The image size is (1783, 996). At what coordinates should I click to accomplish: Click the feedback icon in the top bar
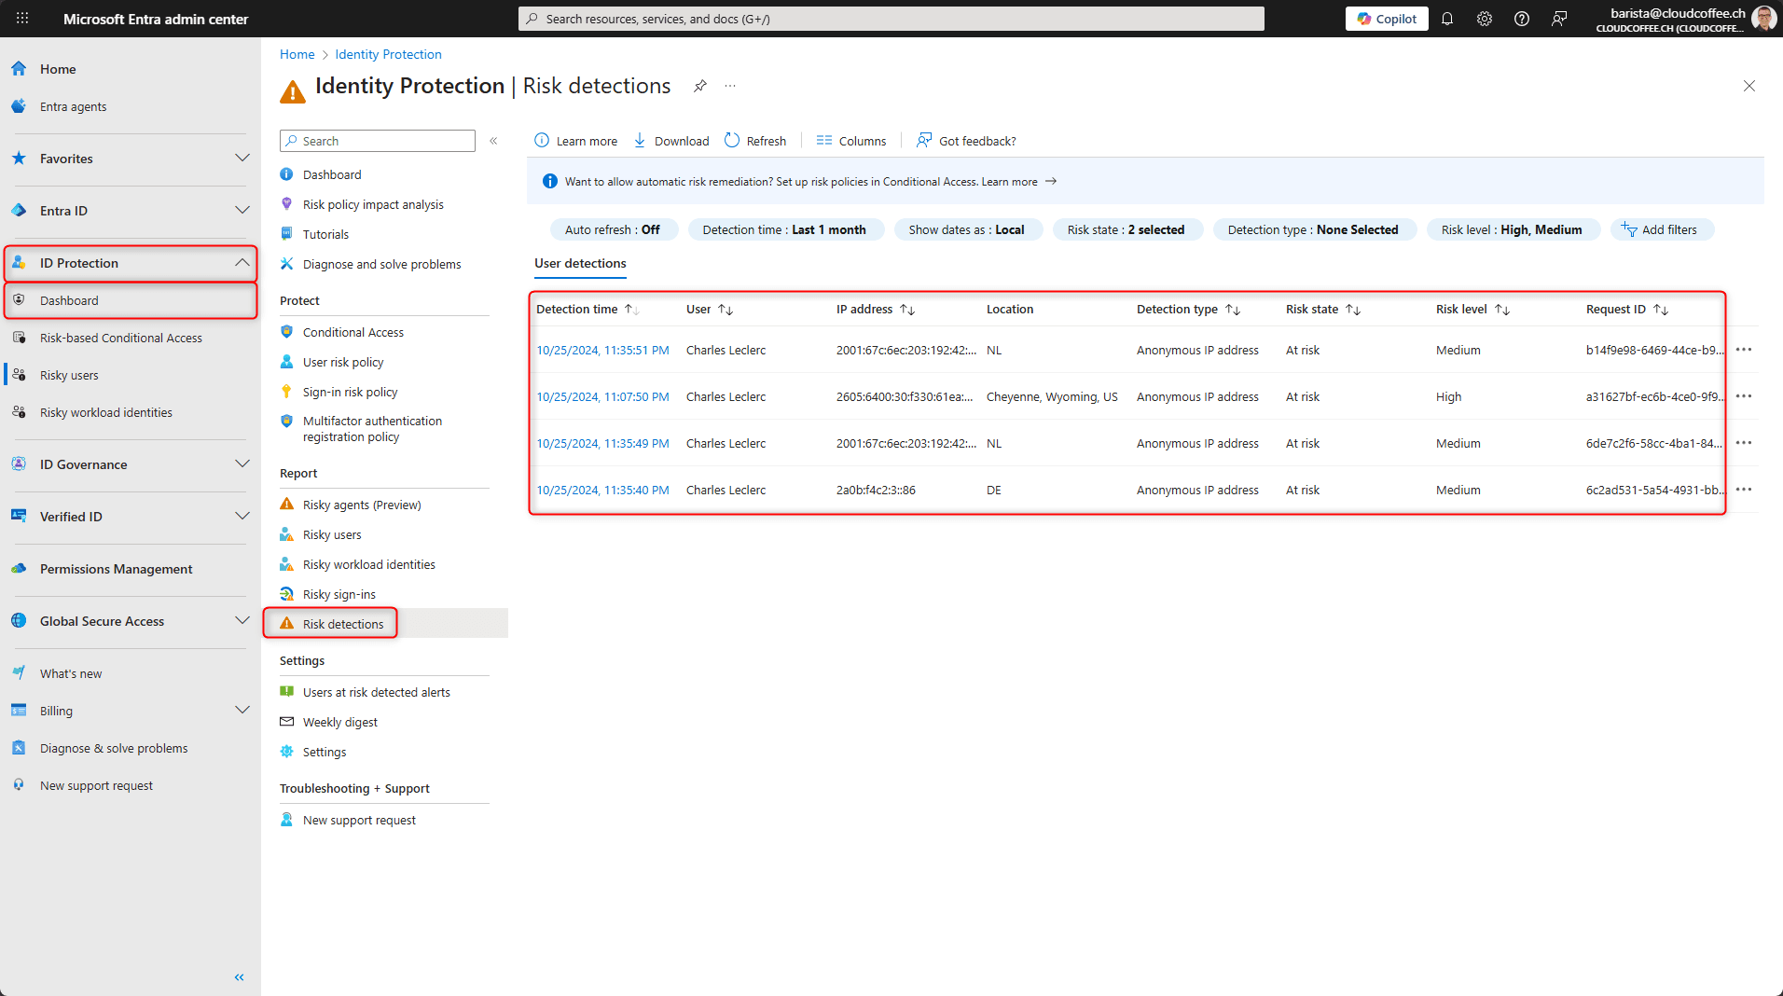click(x=1559, y=18)
